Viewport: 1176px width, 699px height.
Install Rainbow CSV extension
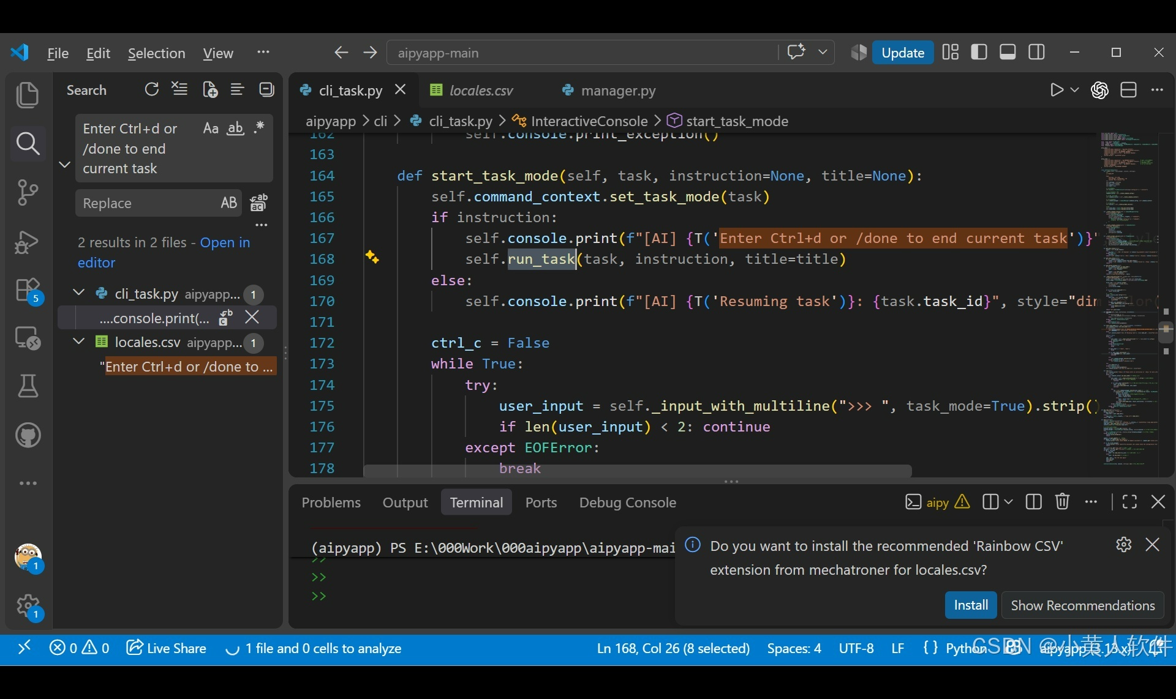971,605
